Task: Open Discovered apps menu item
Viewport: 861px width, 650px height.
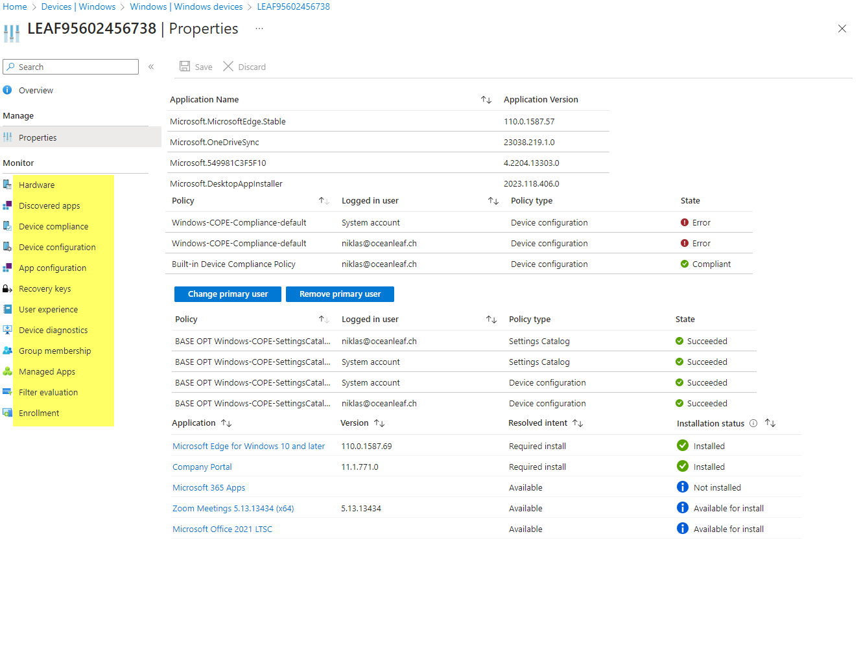Action: (49, 205)
